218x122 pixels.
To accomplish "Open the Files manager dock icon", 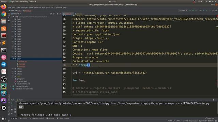I will (x=4, y=21).
